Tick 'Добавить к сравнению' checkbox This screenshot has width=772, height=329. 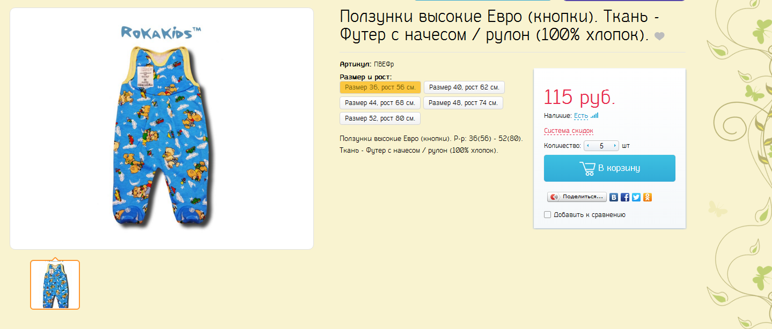click(x=548, y=215)
